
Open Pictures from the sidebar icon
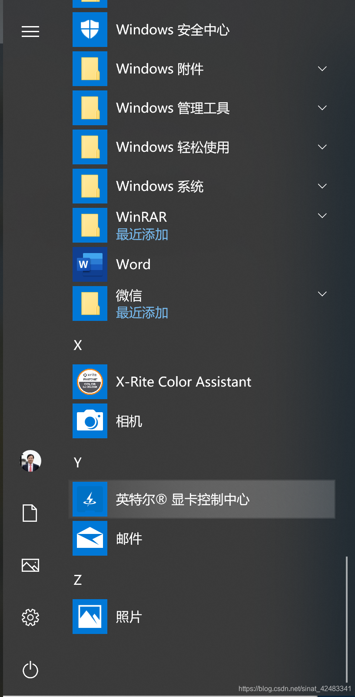point(30,565)
